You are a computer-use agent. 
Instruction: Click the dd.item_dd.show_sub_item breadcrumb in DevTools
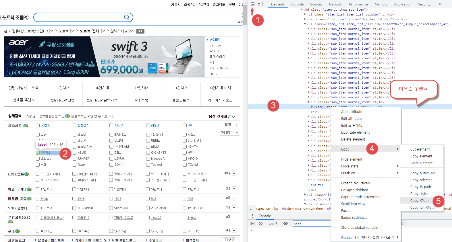302,208
